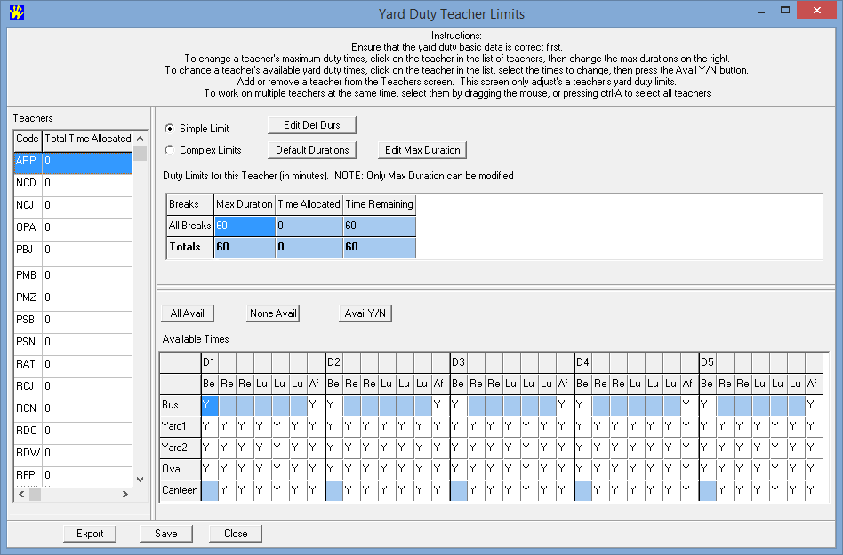This screenshot has width=843, height=555.
Task: Pick teacher PMB from the list
Action: (x=73, y=277)
